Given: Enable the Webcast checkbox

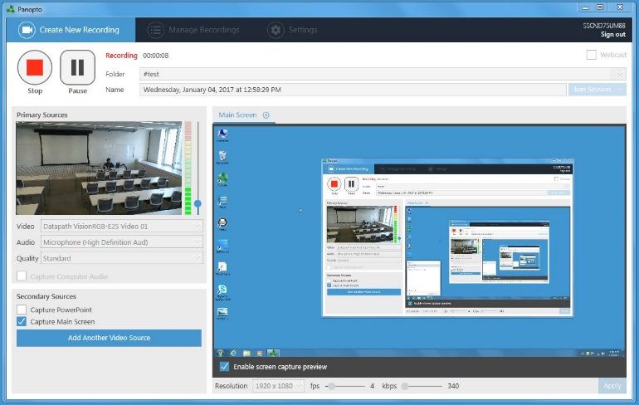Looking at the screenshot, I should (x=592, y=55).
